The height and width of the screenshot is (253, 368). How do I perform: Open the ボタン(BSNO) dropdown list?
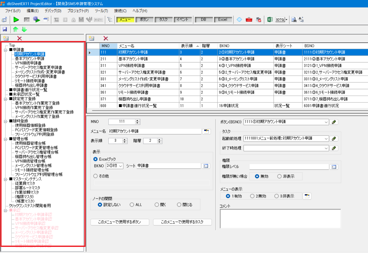pyautogui.click(x=326, y=122)
